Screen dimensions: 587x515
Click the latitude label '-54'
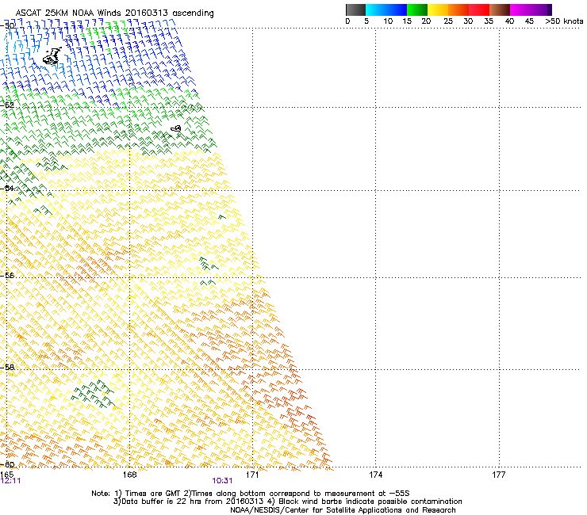[7, 188]
